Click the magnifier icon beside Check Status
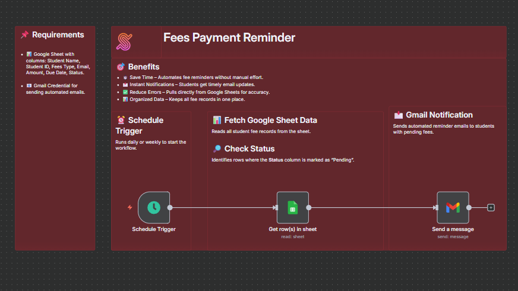Screen dimensions: 518x291 pyautogui.click(x=217, y=148)
